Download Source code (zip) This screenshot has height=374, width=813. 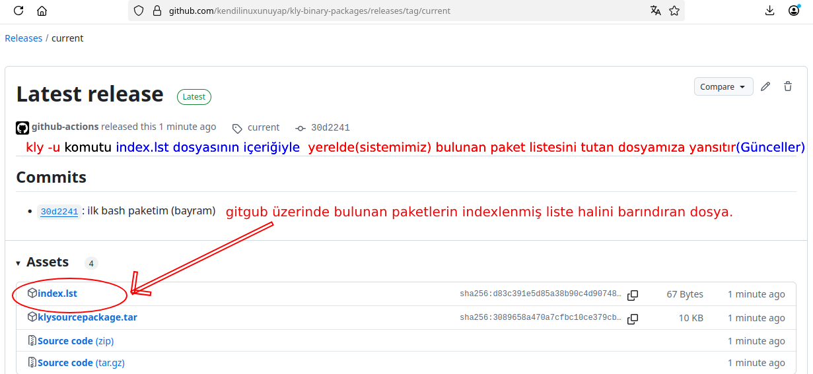(x=76, y=341)
